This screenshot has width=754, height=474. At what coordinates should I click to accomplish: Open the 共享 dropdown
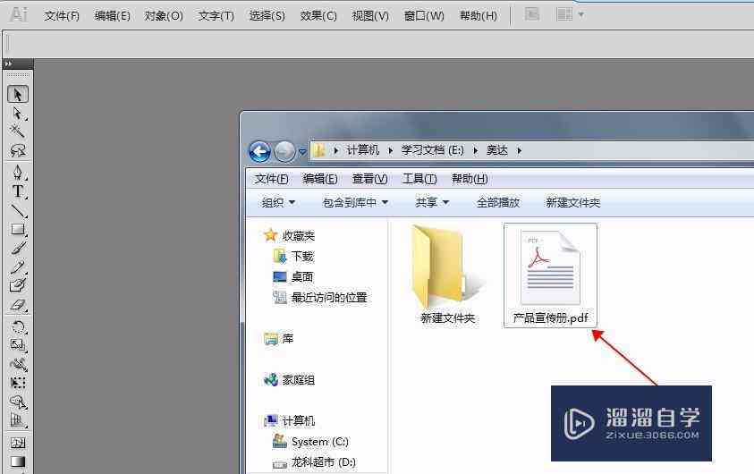coord(432,203)
